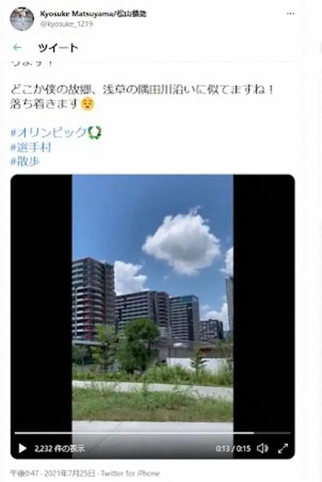Click the video progress bar
Image resolution: width=322 pixels, height=482 pixels.
[x=152, y=433]
